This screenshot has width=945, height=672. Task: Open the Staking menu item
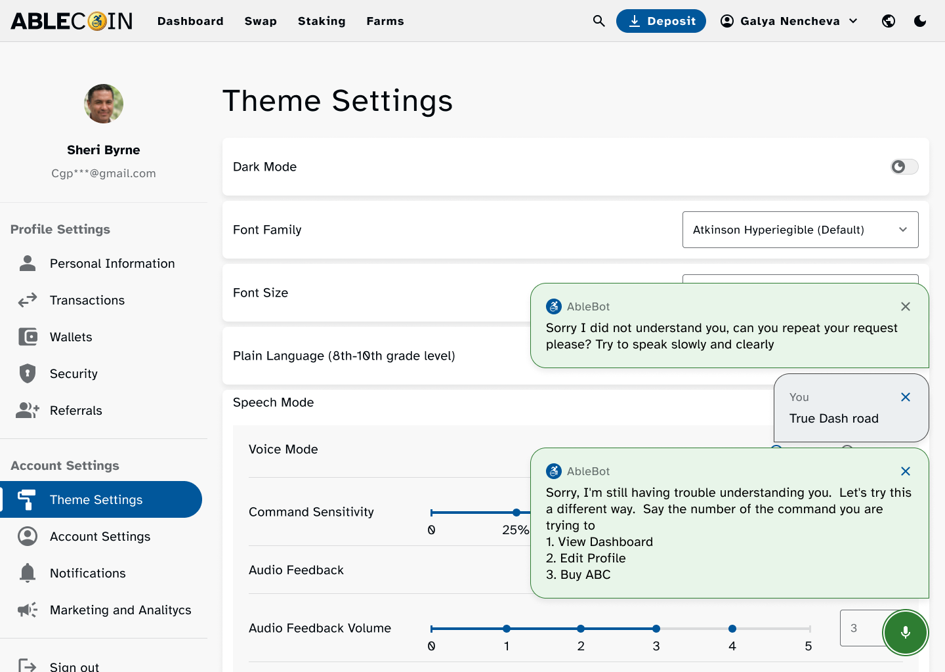coord(322,21)
